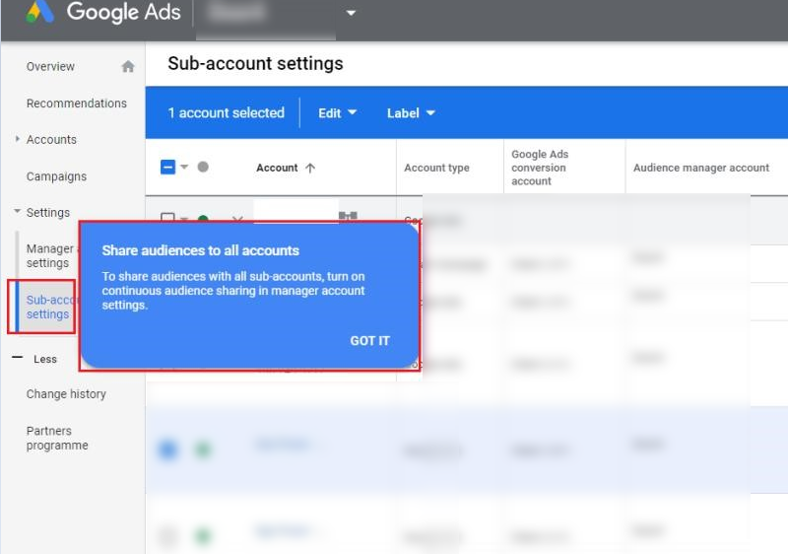788x554 pixels.
Task: Click the green status dot in highlighted row
Action: pos(203,449)
